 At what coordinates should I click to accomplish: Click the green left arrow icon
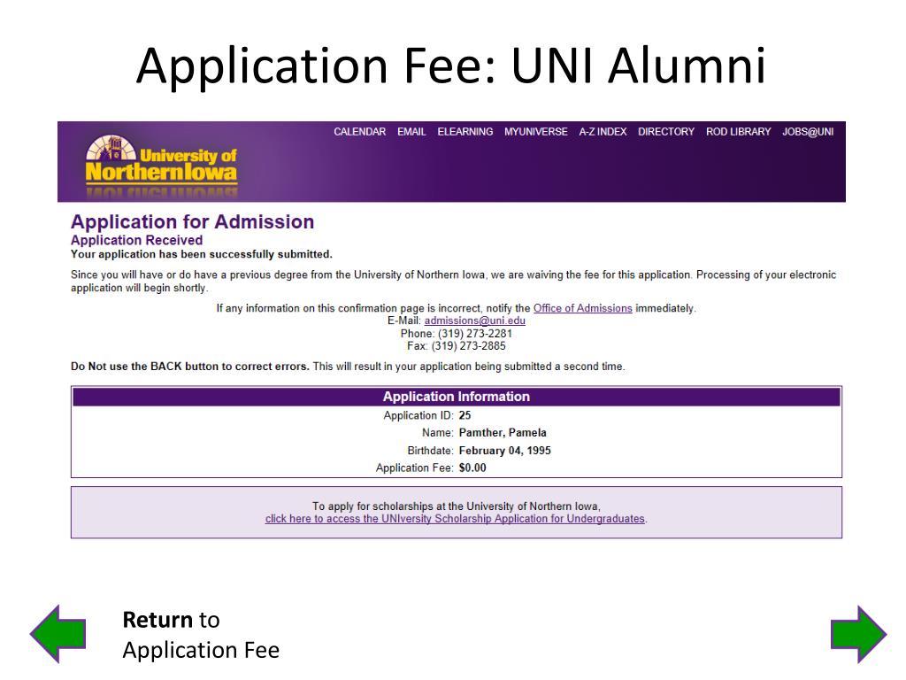point(58,634)
